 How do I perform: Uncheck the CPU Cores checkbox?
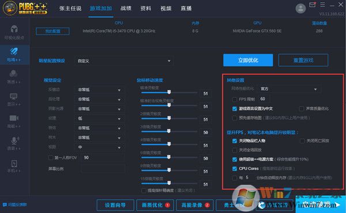click(235, 169)
